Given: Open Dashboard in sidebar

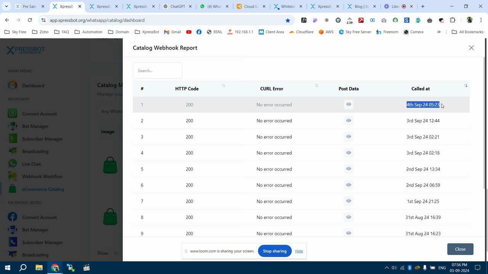Looking at the screenshot, I should click(x=33, y=86).
